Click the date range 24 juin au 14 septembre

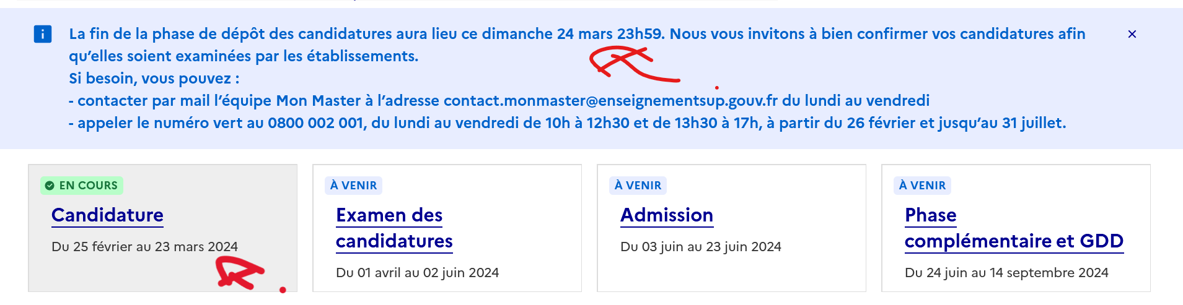coord(1006,273)
